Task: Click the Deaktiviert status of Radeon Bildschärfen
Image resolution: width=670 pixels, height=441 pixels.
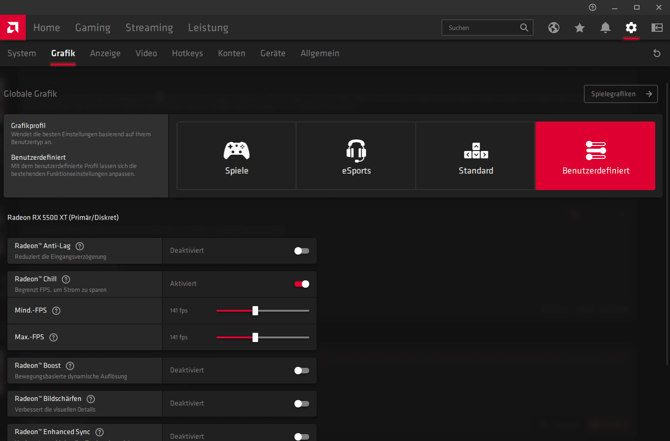Action: 187,403
